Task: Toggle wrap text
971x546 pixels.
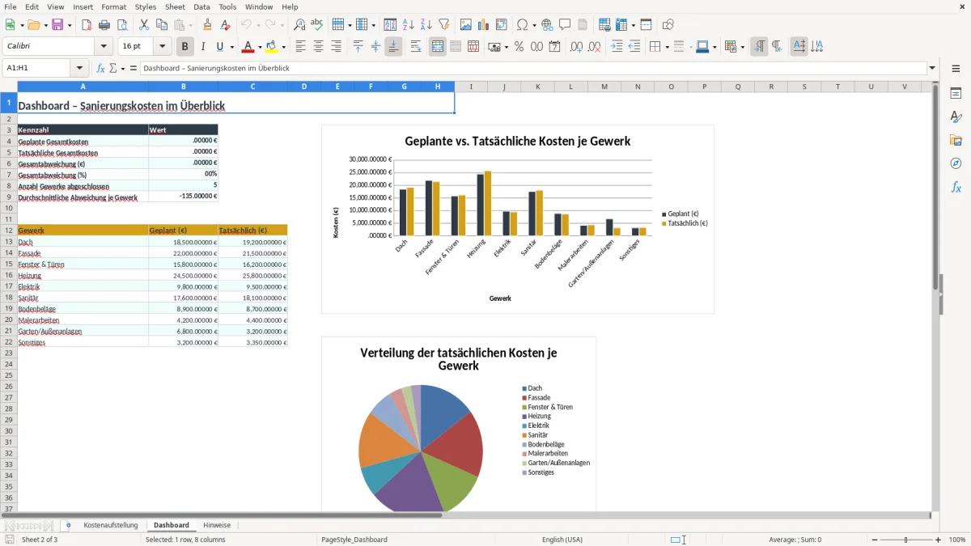Action: (x=416, y=47)
